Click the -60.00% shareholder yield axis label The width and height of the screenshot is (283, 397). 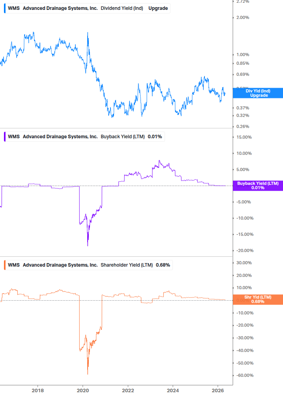(245, 375)
